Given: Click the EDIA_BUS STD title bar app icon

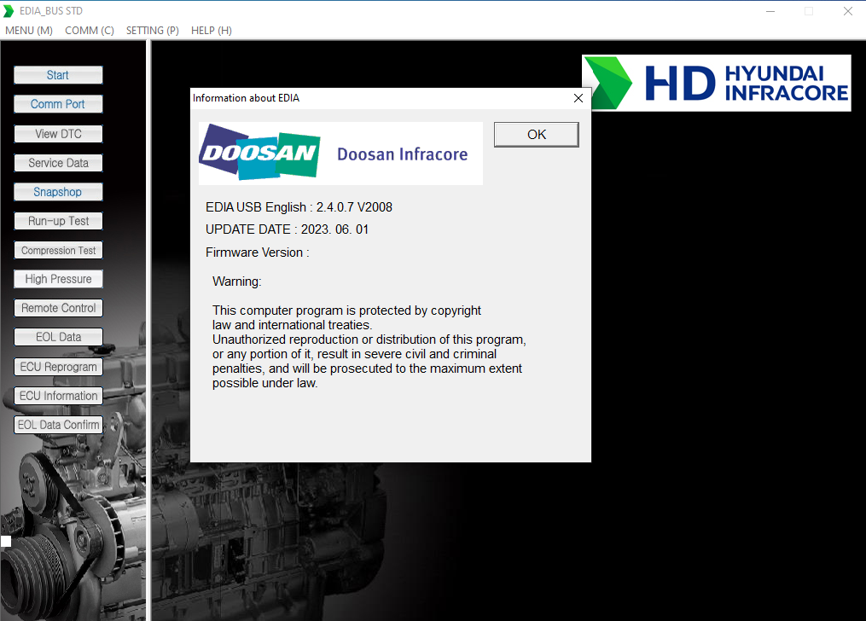Looking at the screenshot, I should (x=9, y=11).
